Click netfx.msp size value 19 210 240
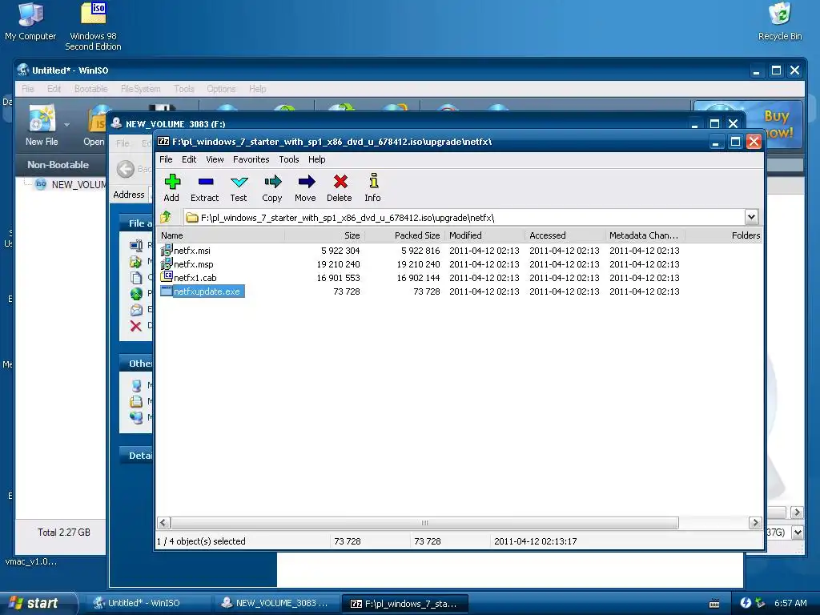Screen dimensions: 820x615 [x=339, y=264]
